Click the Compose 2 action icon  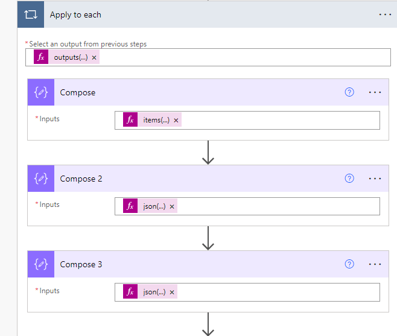click(41, 179)
